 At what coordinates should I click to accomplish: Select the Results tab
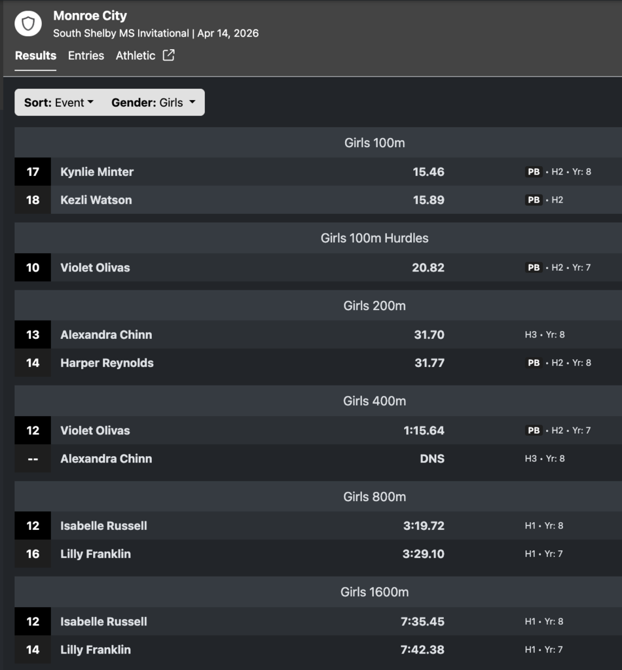click(x=35, y=56)
